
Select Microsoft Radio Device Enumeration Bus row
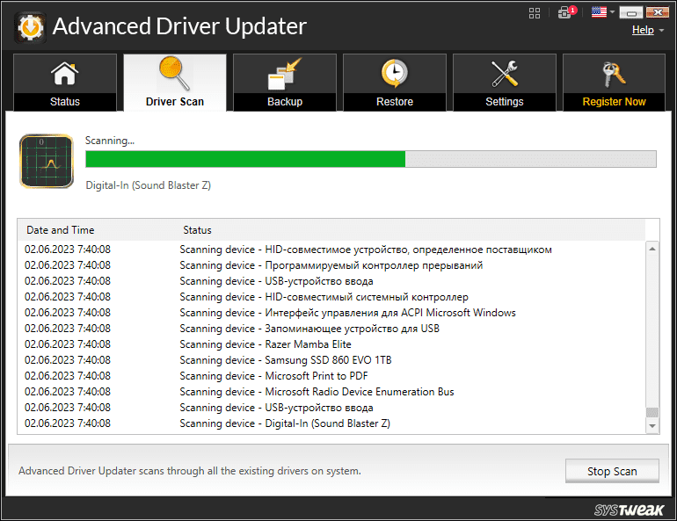pyautogui.click(x=331, y=392)
